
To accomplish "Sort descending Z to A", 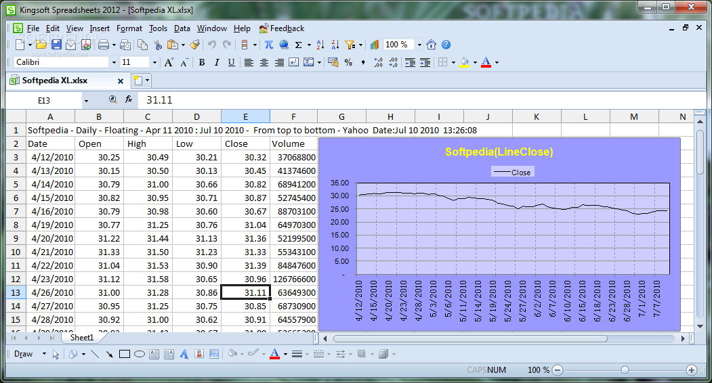I will 335,45.
